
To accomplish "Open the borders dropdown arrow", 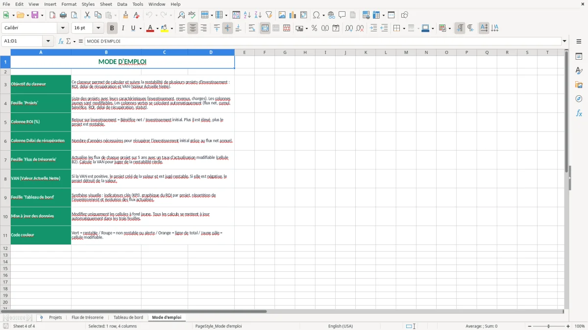I will (x=404, y=28).
